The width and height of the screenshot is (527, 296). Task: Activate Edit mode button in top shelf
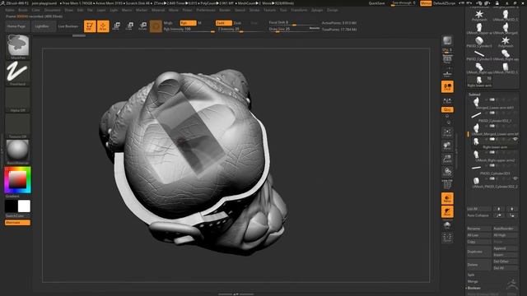tap(90, 26)
